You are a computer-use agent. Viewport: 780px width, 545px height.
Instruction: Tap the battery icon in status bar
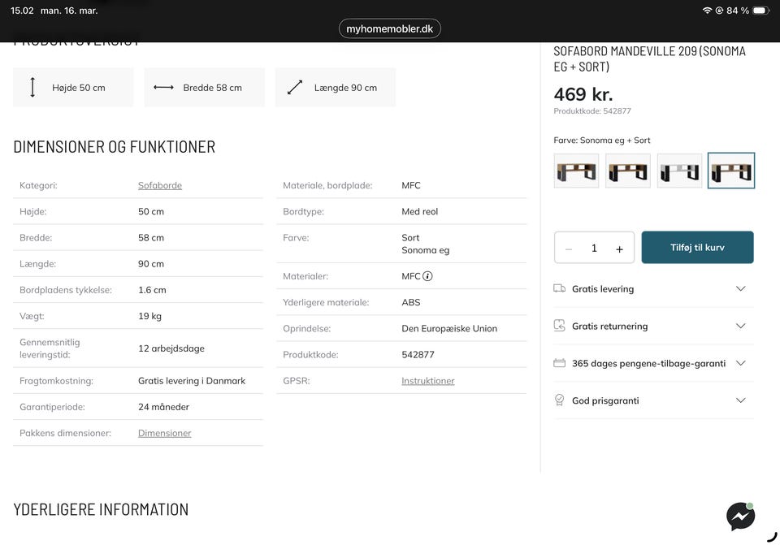pos(760,11)
